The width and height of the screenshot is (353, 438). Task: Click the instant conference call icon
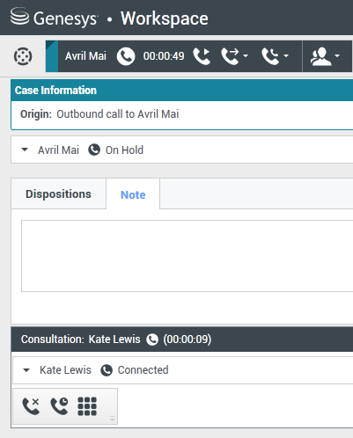tap(270, 56)
